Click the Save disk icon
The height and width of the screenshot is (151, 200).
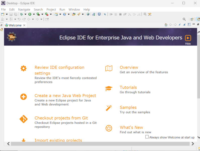(x=11, y=14)
